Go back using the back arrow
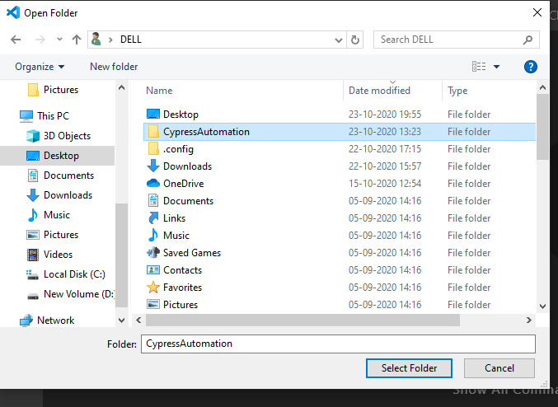Viewport: 558px width, 407px height. (16, 40)
